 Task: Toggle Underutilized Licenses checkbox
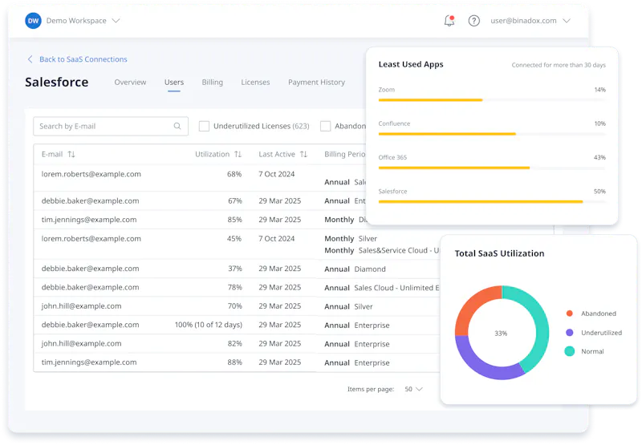204,126
